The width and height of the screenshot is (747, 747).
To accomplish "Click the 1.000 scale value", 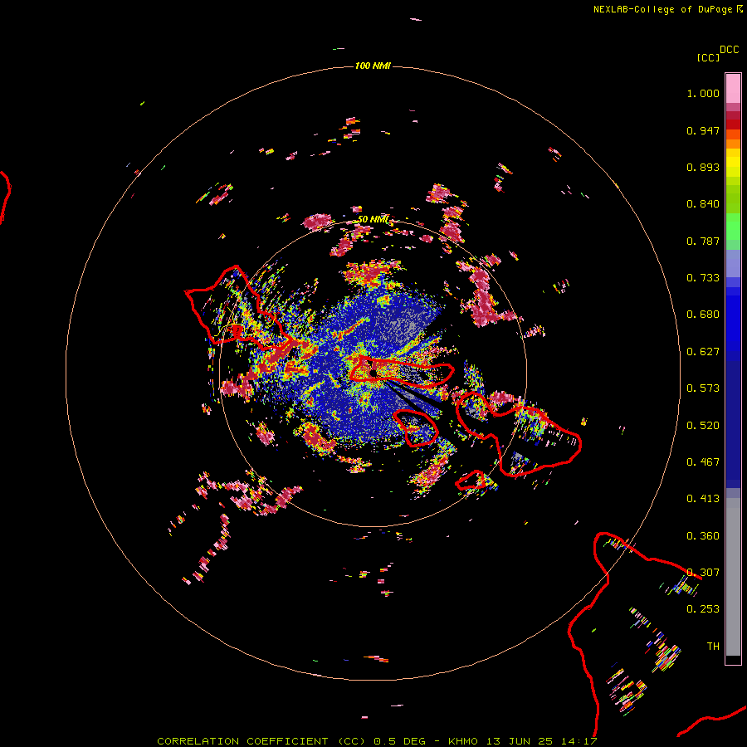I will coord(703,93).
